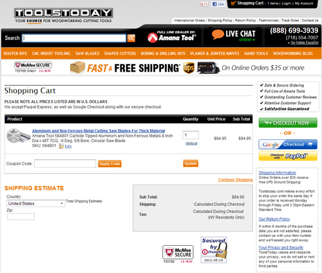Open the Saw Blades menu category
Image resolution: width=322 pixels, height=273 pixels.
(87, 54)
